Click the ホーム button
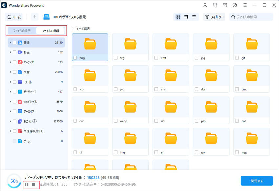 [x=14, y=17]
